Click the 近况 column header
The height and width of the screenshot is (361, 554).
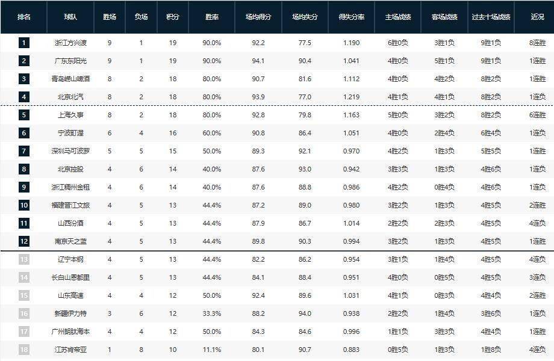537,17
